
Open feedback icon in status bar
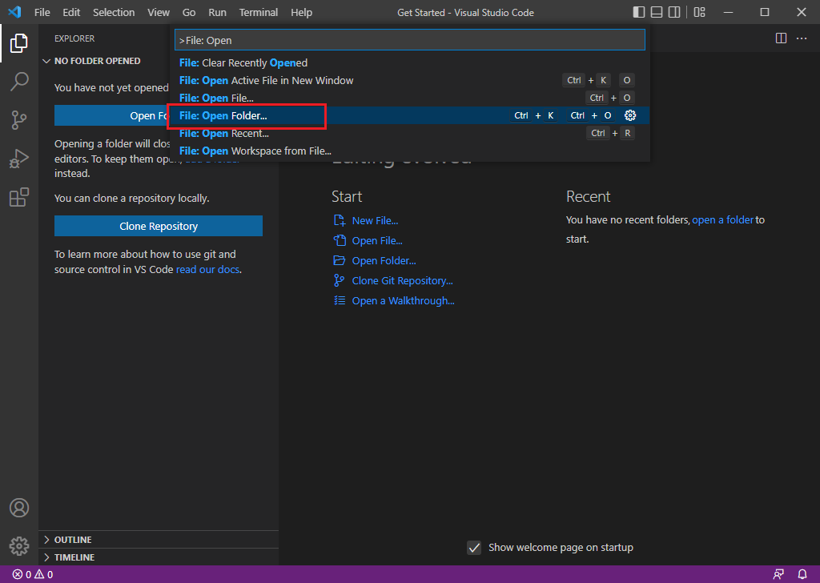pyautogui.click(x=778, y=574)
